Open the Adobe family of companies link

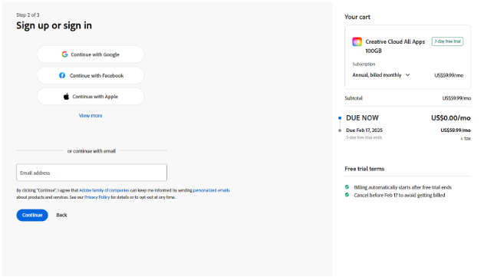click(104, 190)
